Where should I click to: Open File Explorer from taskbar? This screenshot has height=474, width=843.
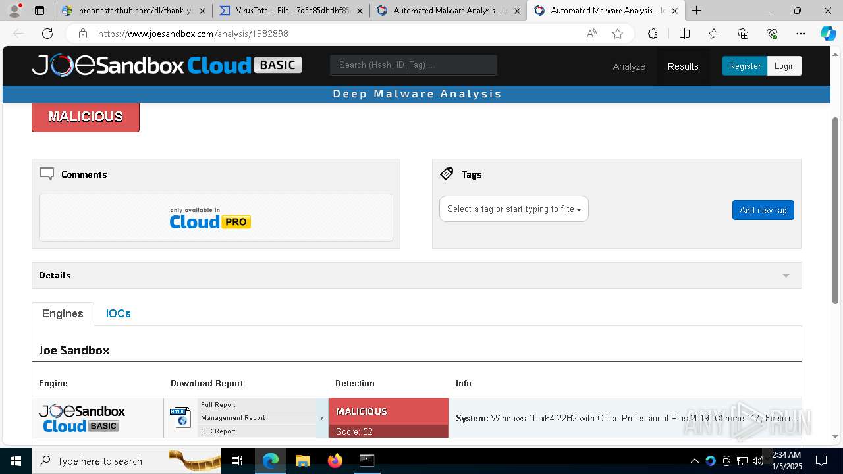pyautogui.click(x=302, y=461)
